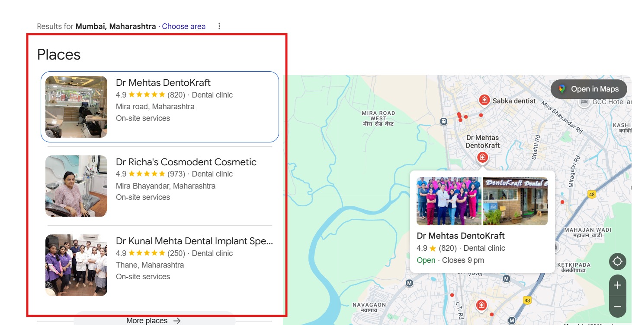Click Dr Kunal Mehta team photo thumbnail
Screen dimensions: 632x325
point(76,265)
